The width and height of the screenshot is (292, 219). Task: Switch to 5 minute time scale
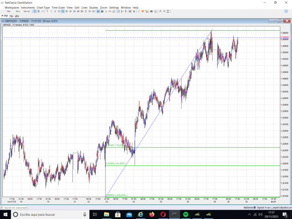click(55, 11)
